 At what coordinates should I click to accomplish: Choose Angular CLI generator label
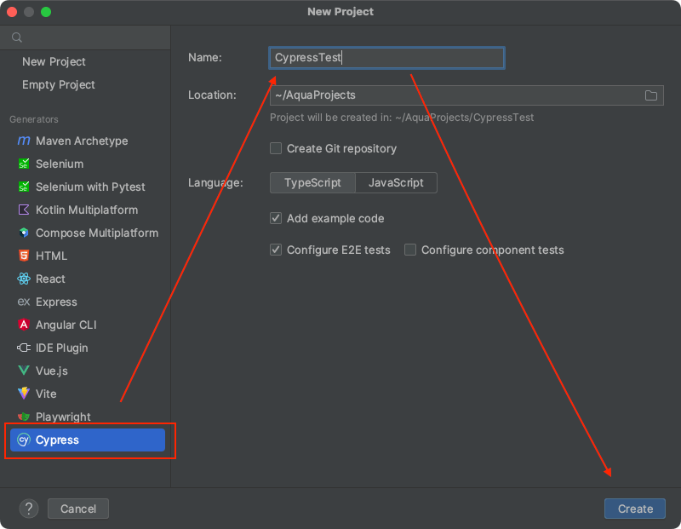click(66, 325)
